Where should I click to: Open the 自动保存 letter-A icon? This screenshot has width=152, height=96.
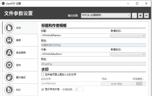[9, 53]
